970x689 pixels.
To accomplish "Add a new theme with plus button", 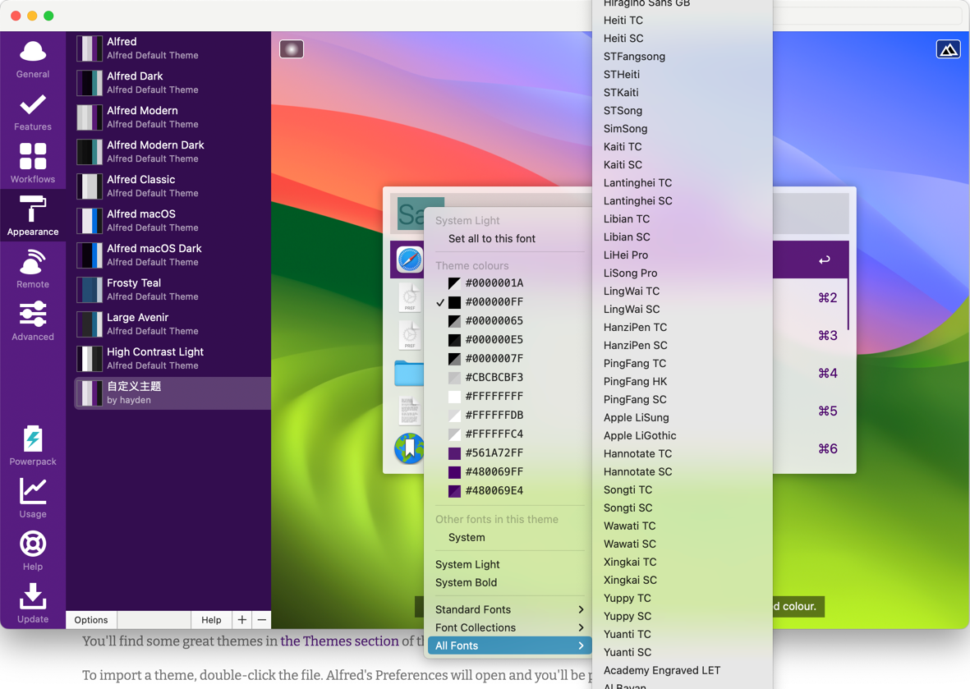I will [241, 620].
